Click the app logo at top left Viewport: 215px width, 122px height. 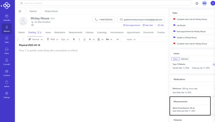(7, 5)
